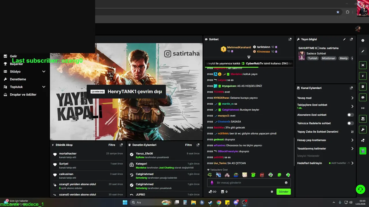The image size is (369, 207).
Task: Click the channel points bubbles icon in right sidebar
Action: click(x=363, y=140)
